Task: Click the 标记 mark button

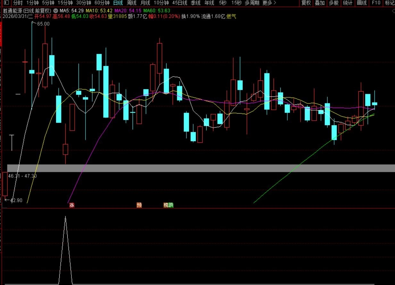Action: (x=390, y=3)
